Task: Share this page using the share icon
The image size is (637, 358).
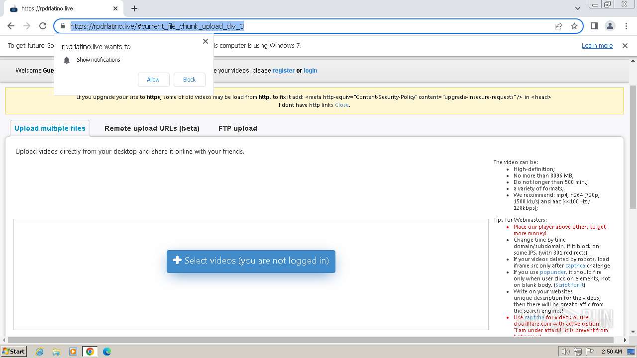Action: (x=558, y=26)
